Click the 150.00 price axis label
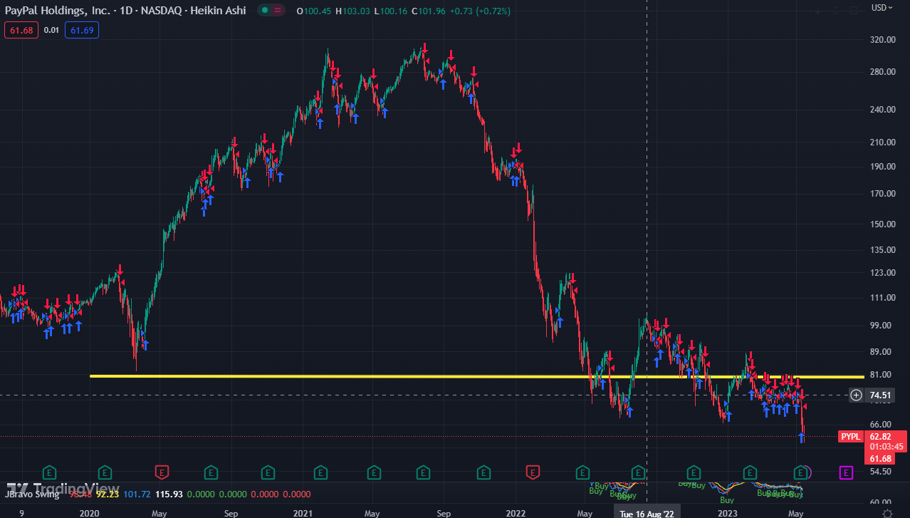 tap(882, 224)
